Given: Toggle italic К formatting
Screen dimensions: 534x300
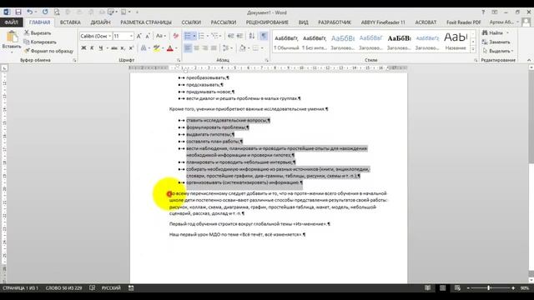Looking at the screenshot, I should click(x=92, y=48).
